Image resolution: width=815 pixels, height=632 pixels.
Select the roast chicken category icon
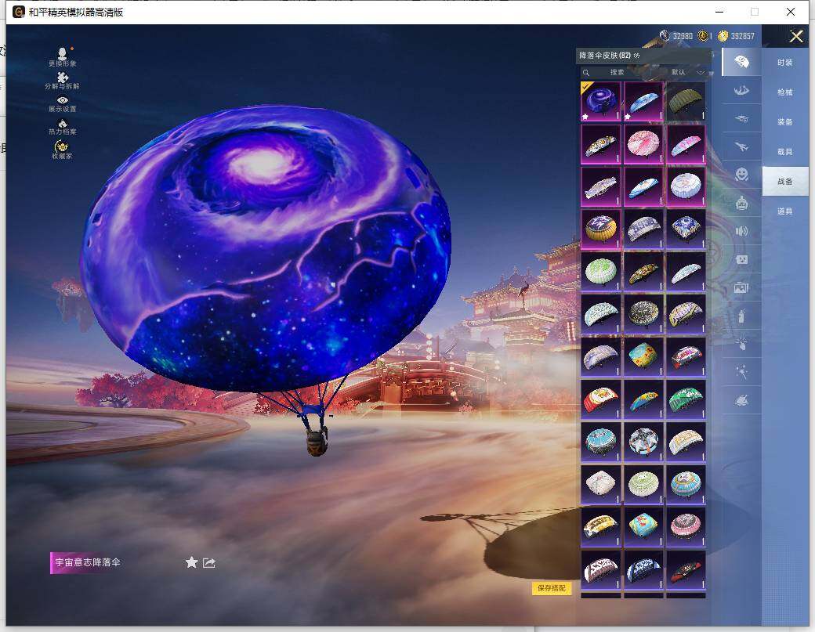[x=741, y=400]
